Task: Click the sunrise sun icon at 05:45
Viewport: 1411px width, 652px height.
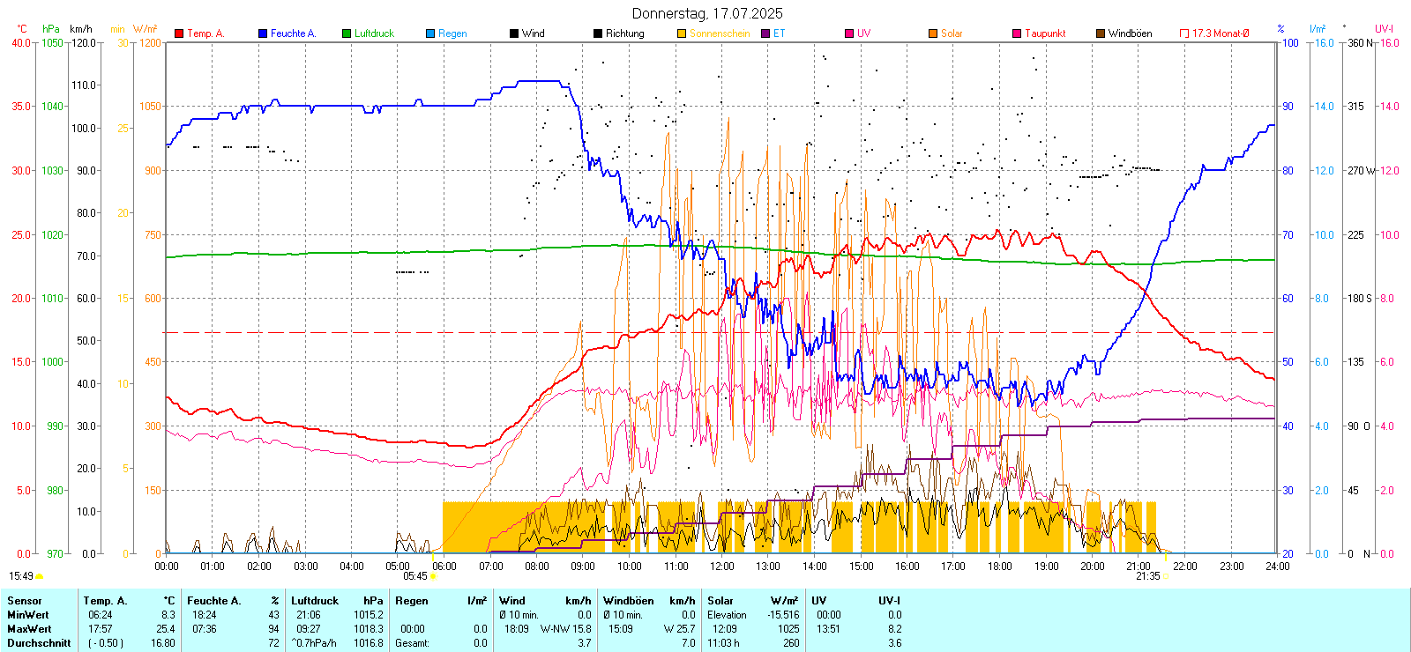Action: click(x=433, y=576)
